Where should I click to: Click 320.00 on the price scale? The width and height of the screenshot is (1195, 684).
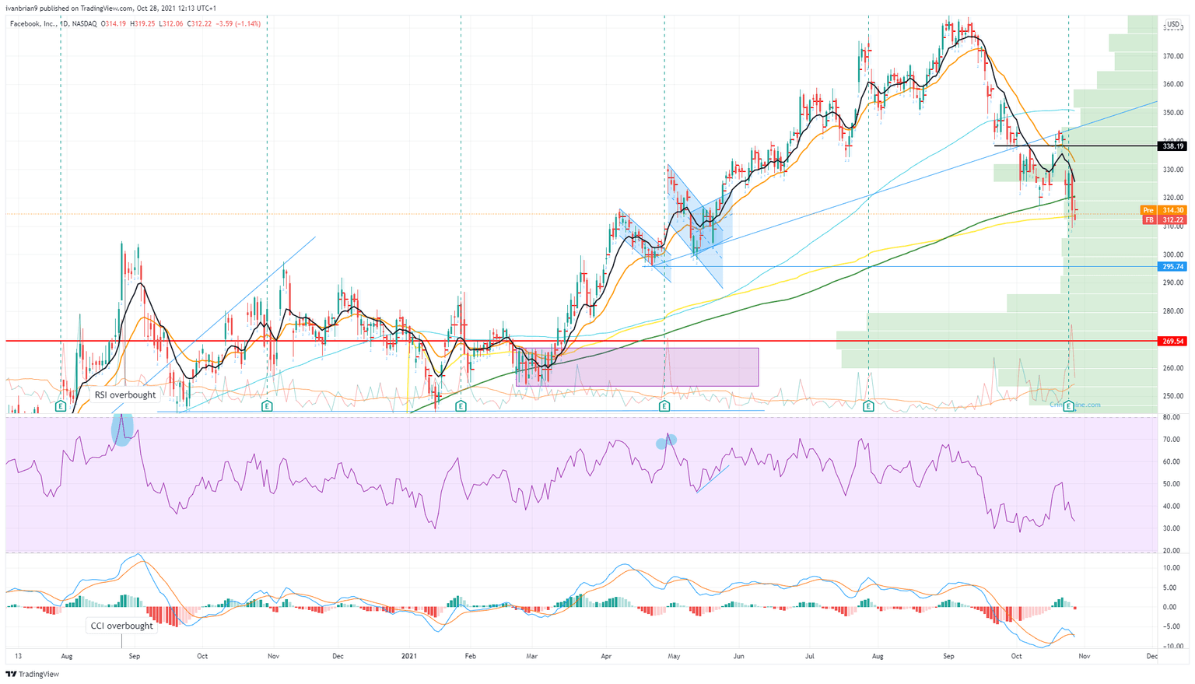(x=1173, y=198)
